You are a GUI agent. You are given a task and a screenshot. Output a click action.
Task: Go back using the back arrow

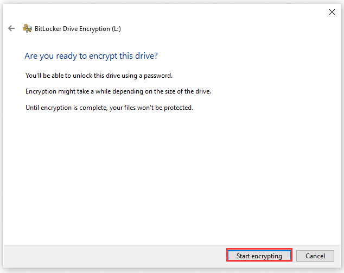(x=11, y=28)
